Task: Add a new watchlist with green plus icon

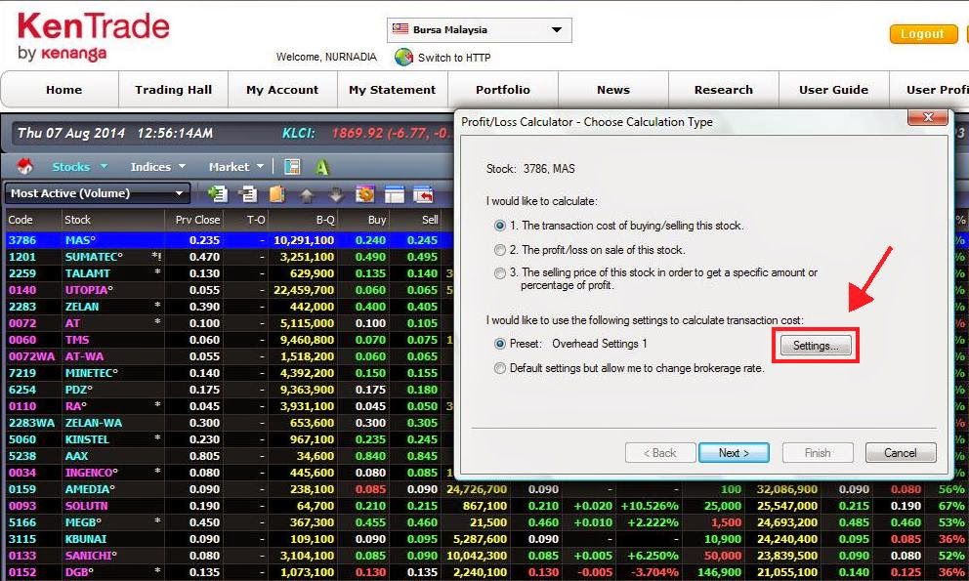Action: pos(217,193)
